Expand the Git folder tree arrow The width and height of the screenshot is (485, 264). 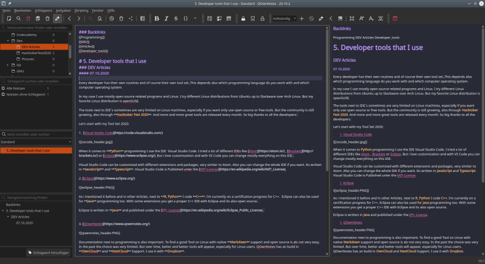(x=8, y=65)
